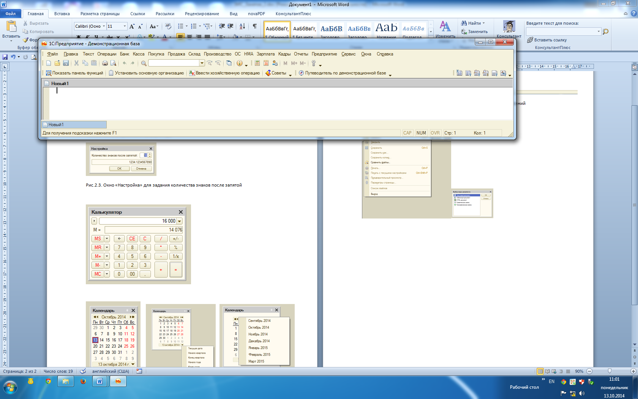Click the Open file icon in 1C toolbar

[57, 63]
